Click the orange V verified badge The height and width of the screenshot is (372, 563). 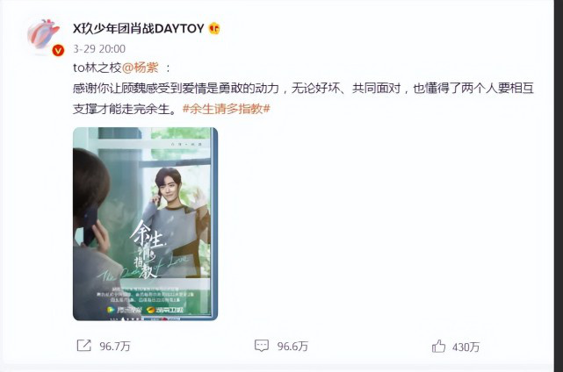click(x=58, y=51)
